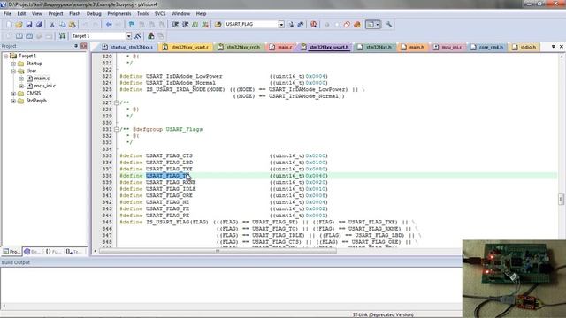Paste from clipboard via toolbar
566x318 pixels.
tap(73, 25)
